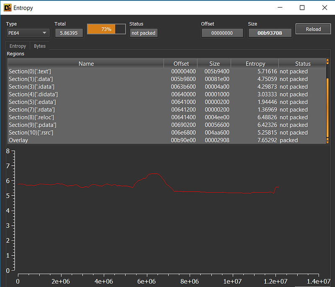This screenshot has height=287, width=335.
Task: Click the Status field showing not packed
Action: click(144, 33)
